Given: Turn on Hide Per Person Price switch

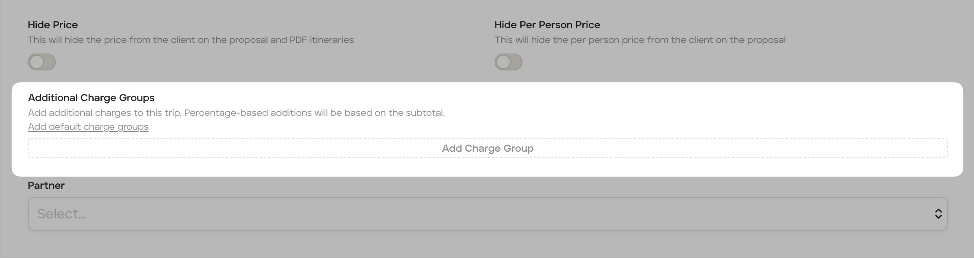Looking at the screenshot, I should pos(508,62).
